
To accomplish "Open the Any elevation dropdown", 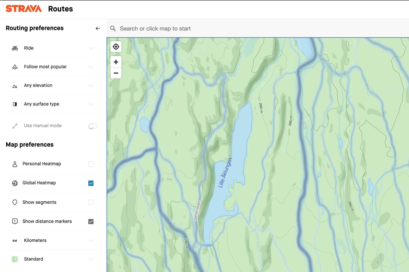I will tap(91, 85).
